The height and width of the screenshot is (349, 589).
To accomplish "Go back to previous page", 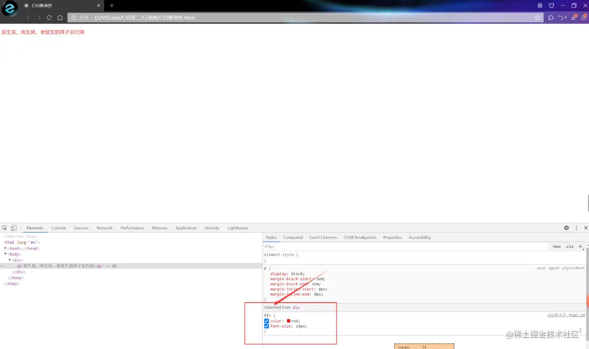I will [28, 17].
